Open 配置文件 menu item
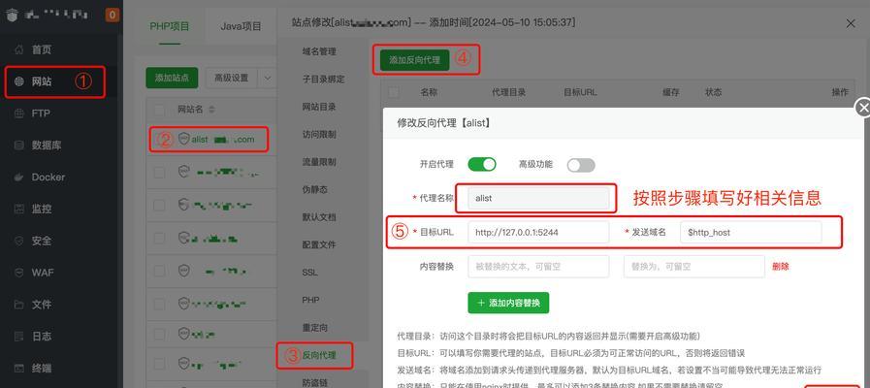This screenshot has height=388, width=870. click(x=319, y=244)
